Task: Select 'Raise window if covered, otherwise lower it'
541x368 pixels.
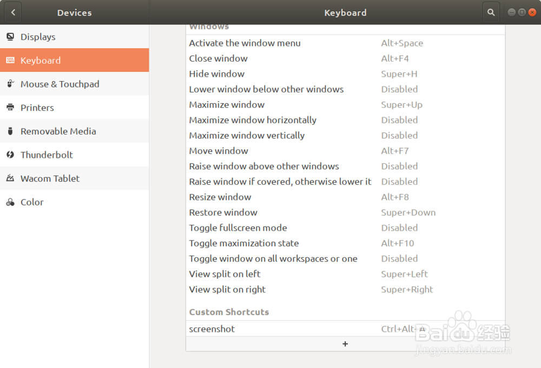Action: [345, 182]
